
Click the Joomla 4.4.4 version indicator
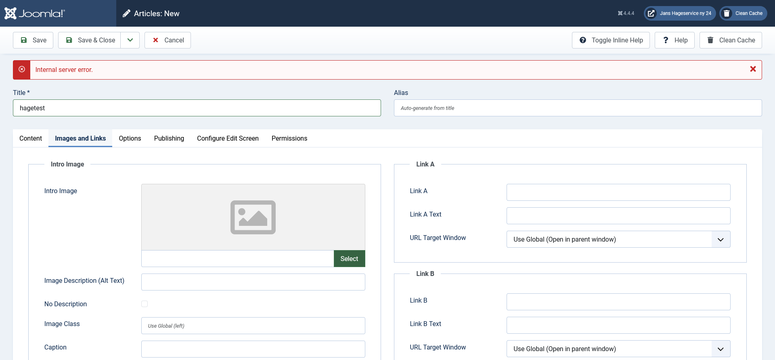626,13
